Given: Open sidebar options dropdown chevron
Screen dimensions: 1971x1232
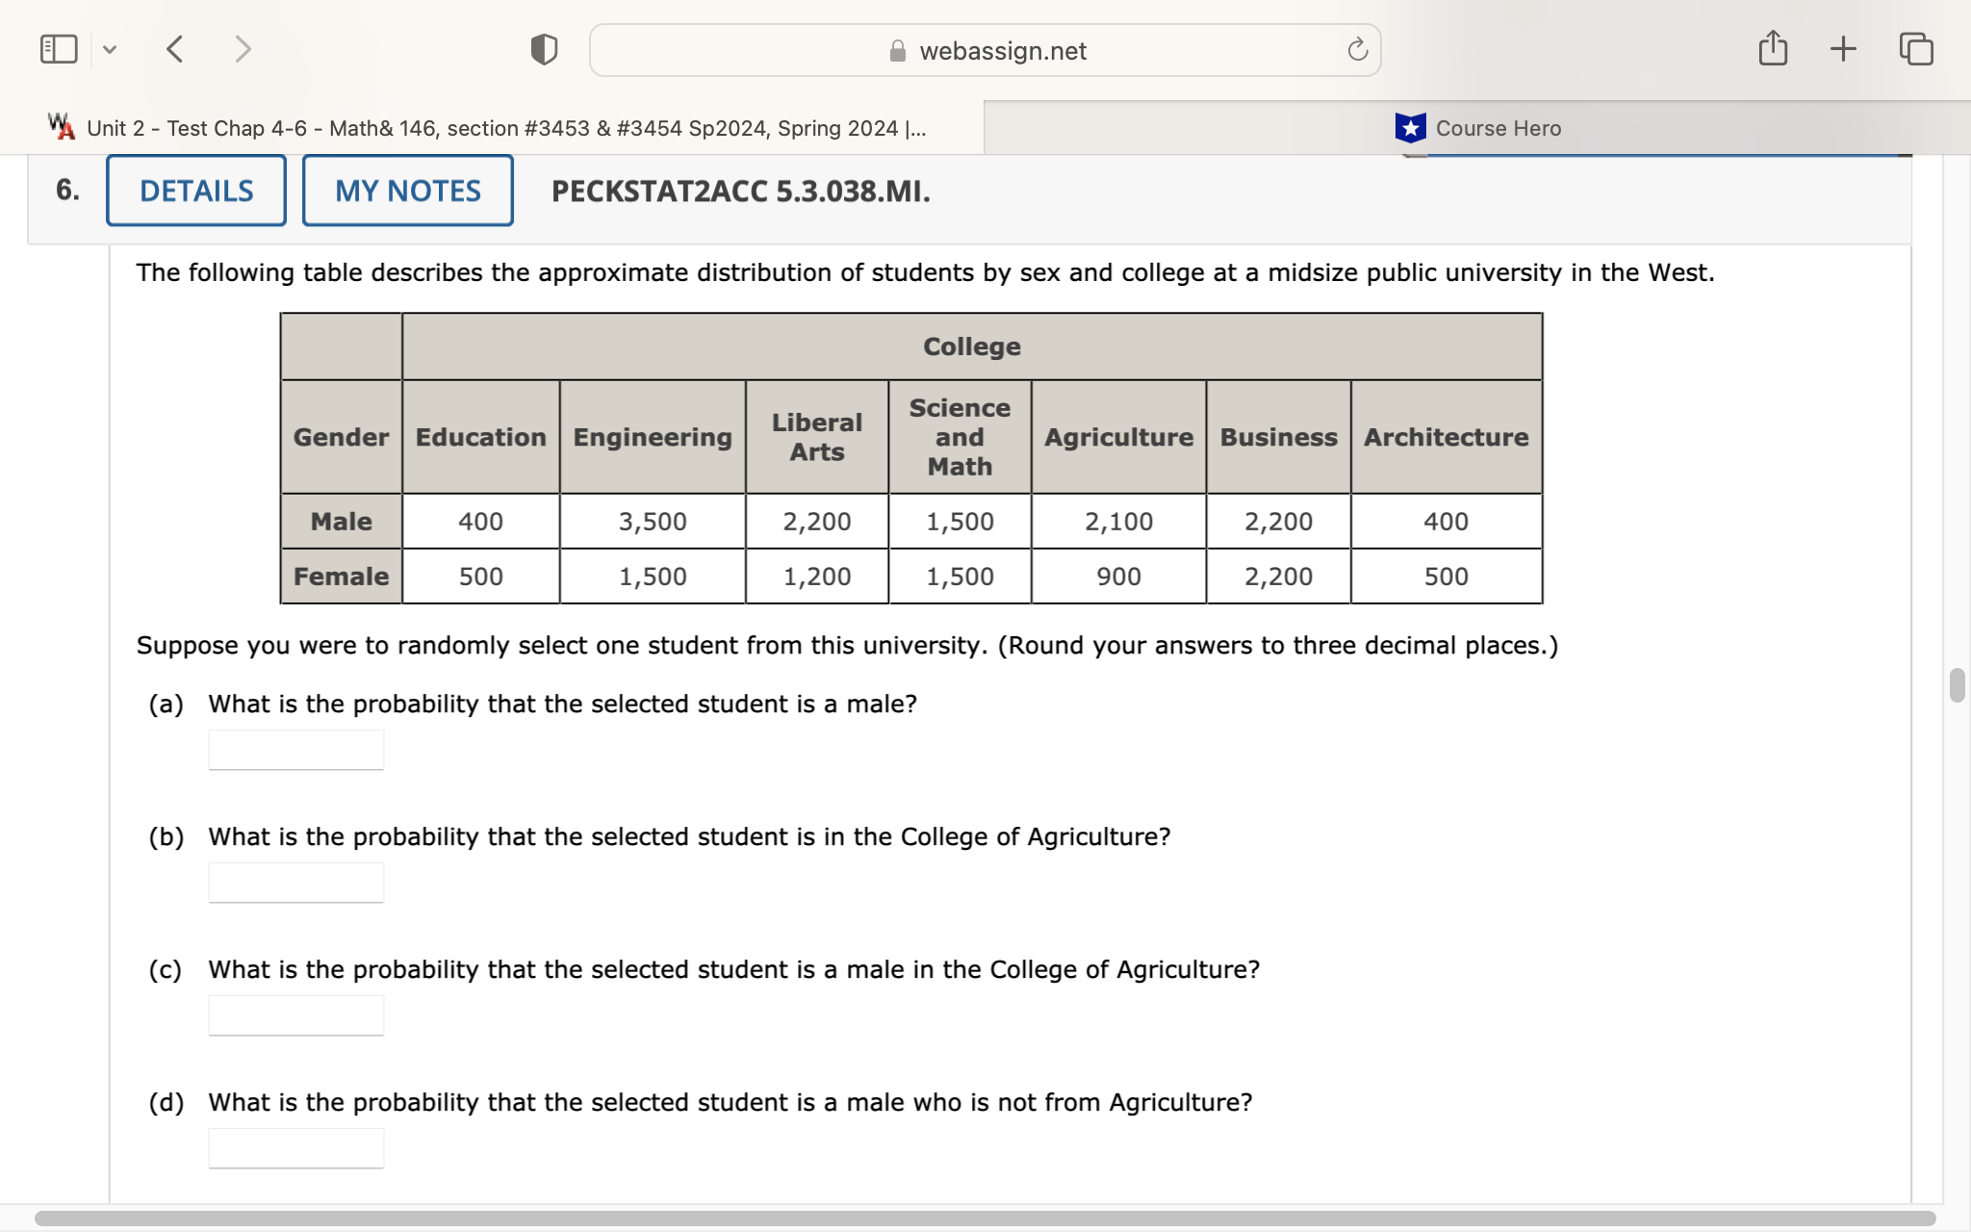Looking at the screenshot, I should pyautogui.click(x=110, y=49).
